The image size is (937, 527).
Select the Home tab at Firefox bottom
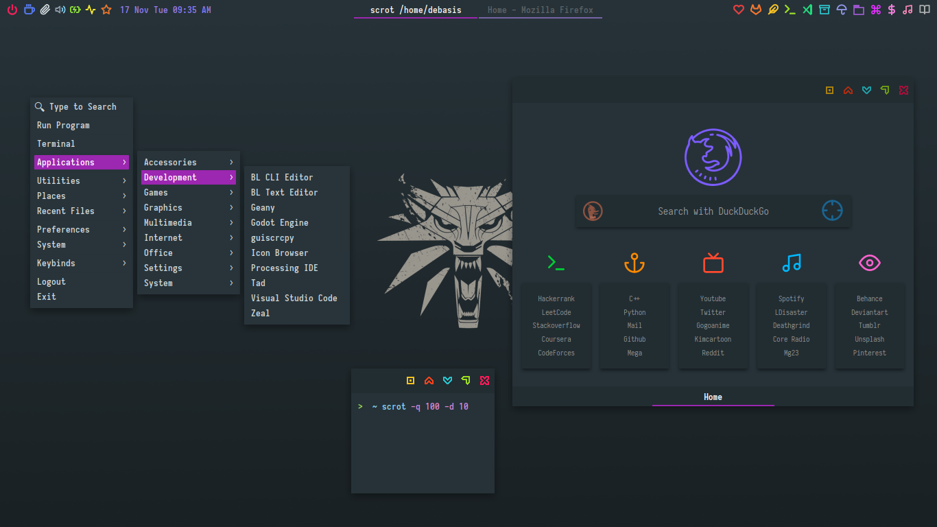pos(713,397)
